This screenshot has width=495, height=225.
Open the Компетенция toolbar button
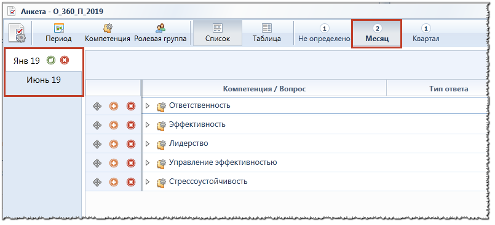108,33
